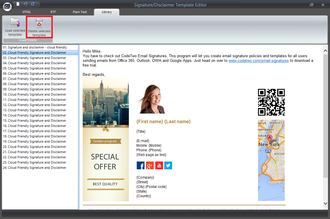The height and width of the screenshot is (219, 330).
Task: Select template 05. Cloud Friendly Signature and Disclaimer
Action: tap(40, 69)
